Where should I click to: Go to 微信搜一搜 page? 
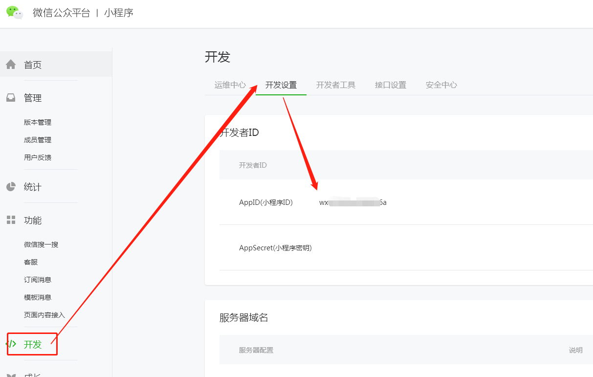click(41, 244)
